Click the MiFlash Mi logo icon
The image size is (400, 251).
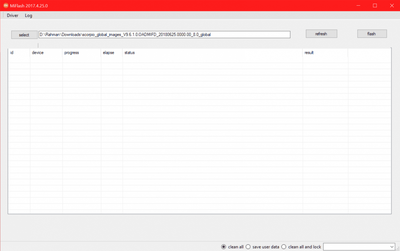pyautogui.click(x=6, y=5)
